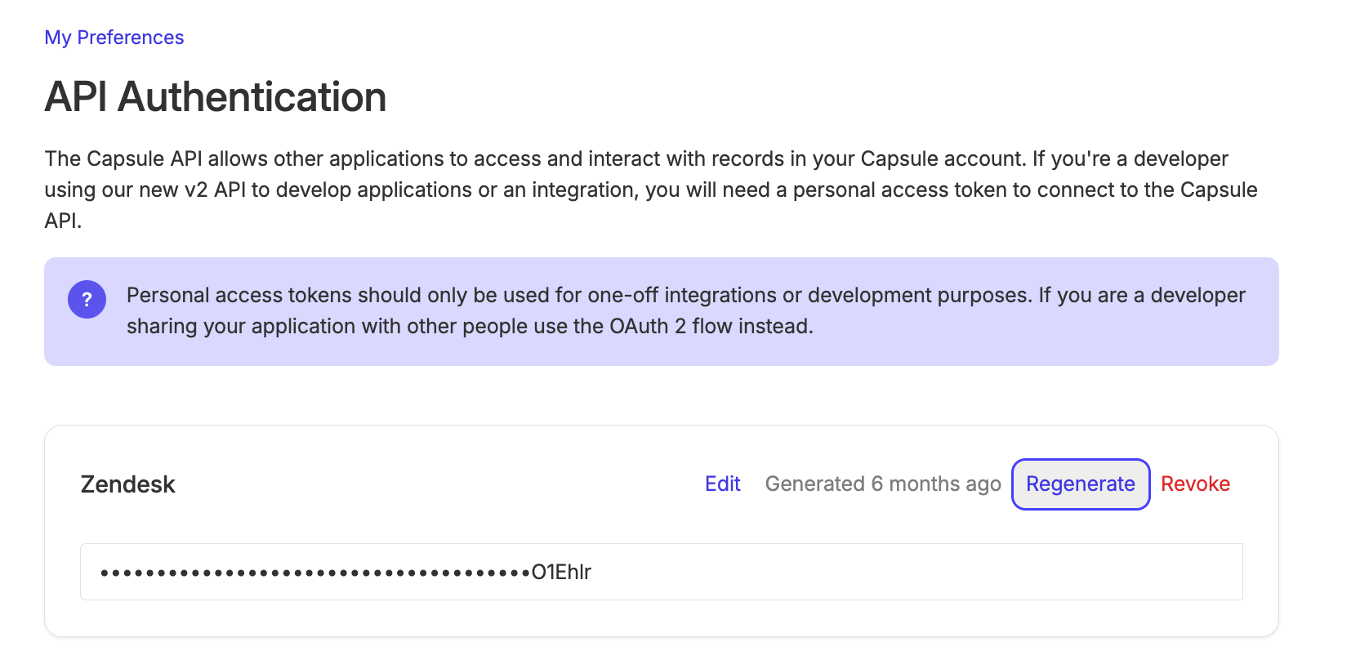Select the Zendesk token name label
The height and width of the screenshot is (660, 1369).
click(128, 484)
